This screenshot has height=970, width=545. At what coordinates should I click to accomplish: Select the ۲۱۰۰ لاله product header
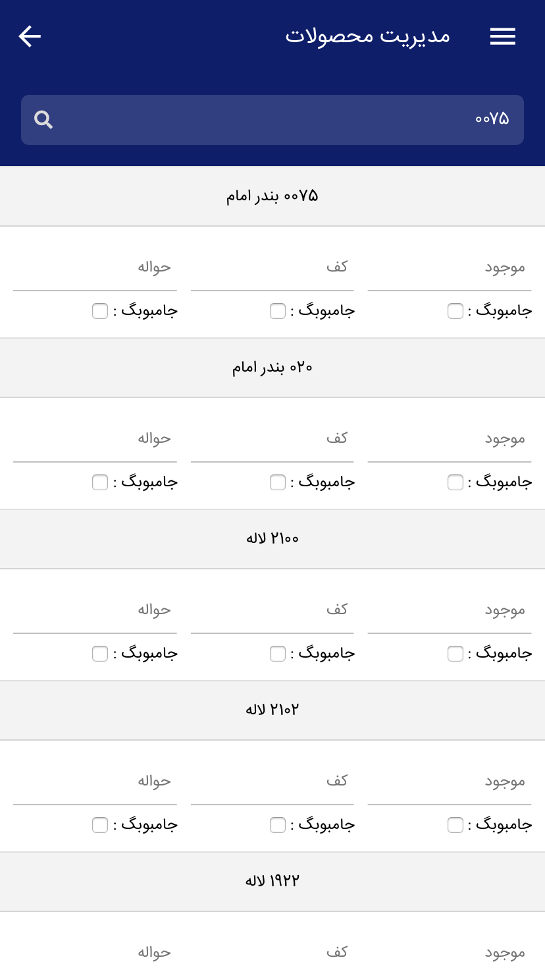[272, 539]
